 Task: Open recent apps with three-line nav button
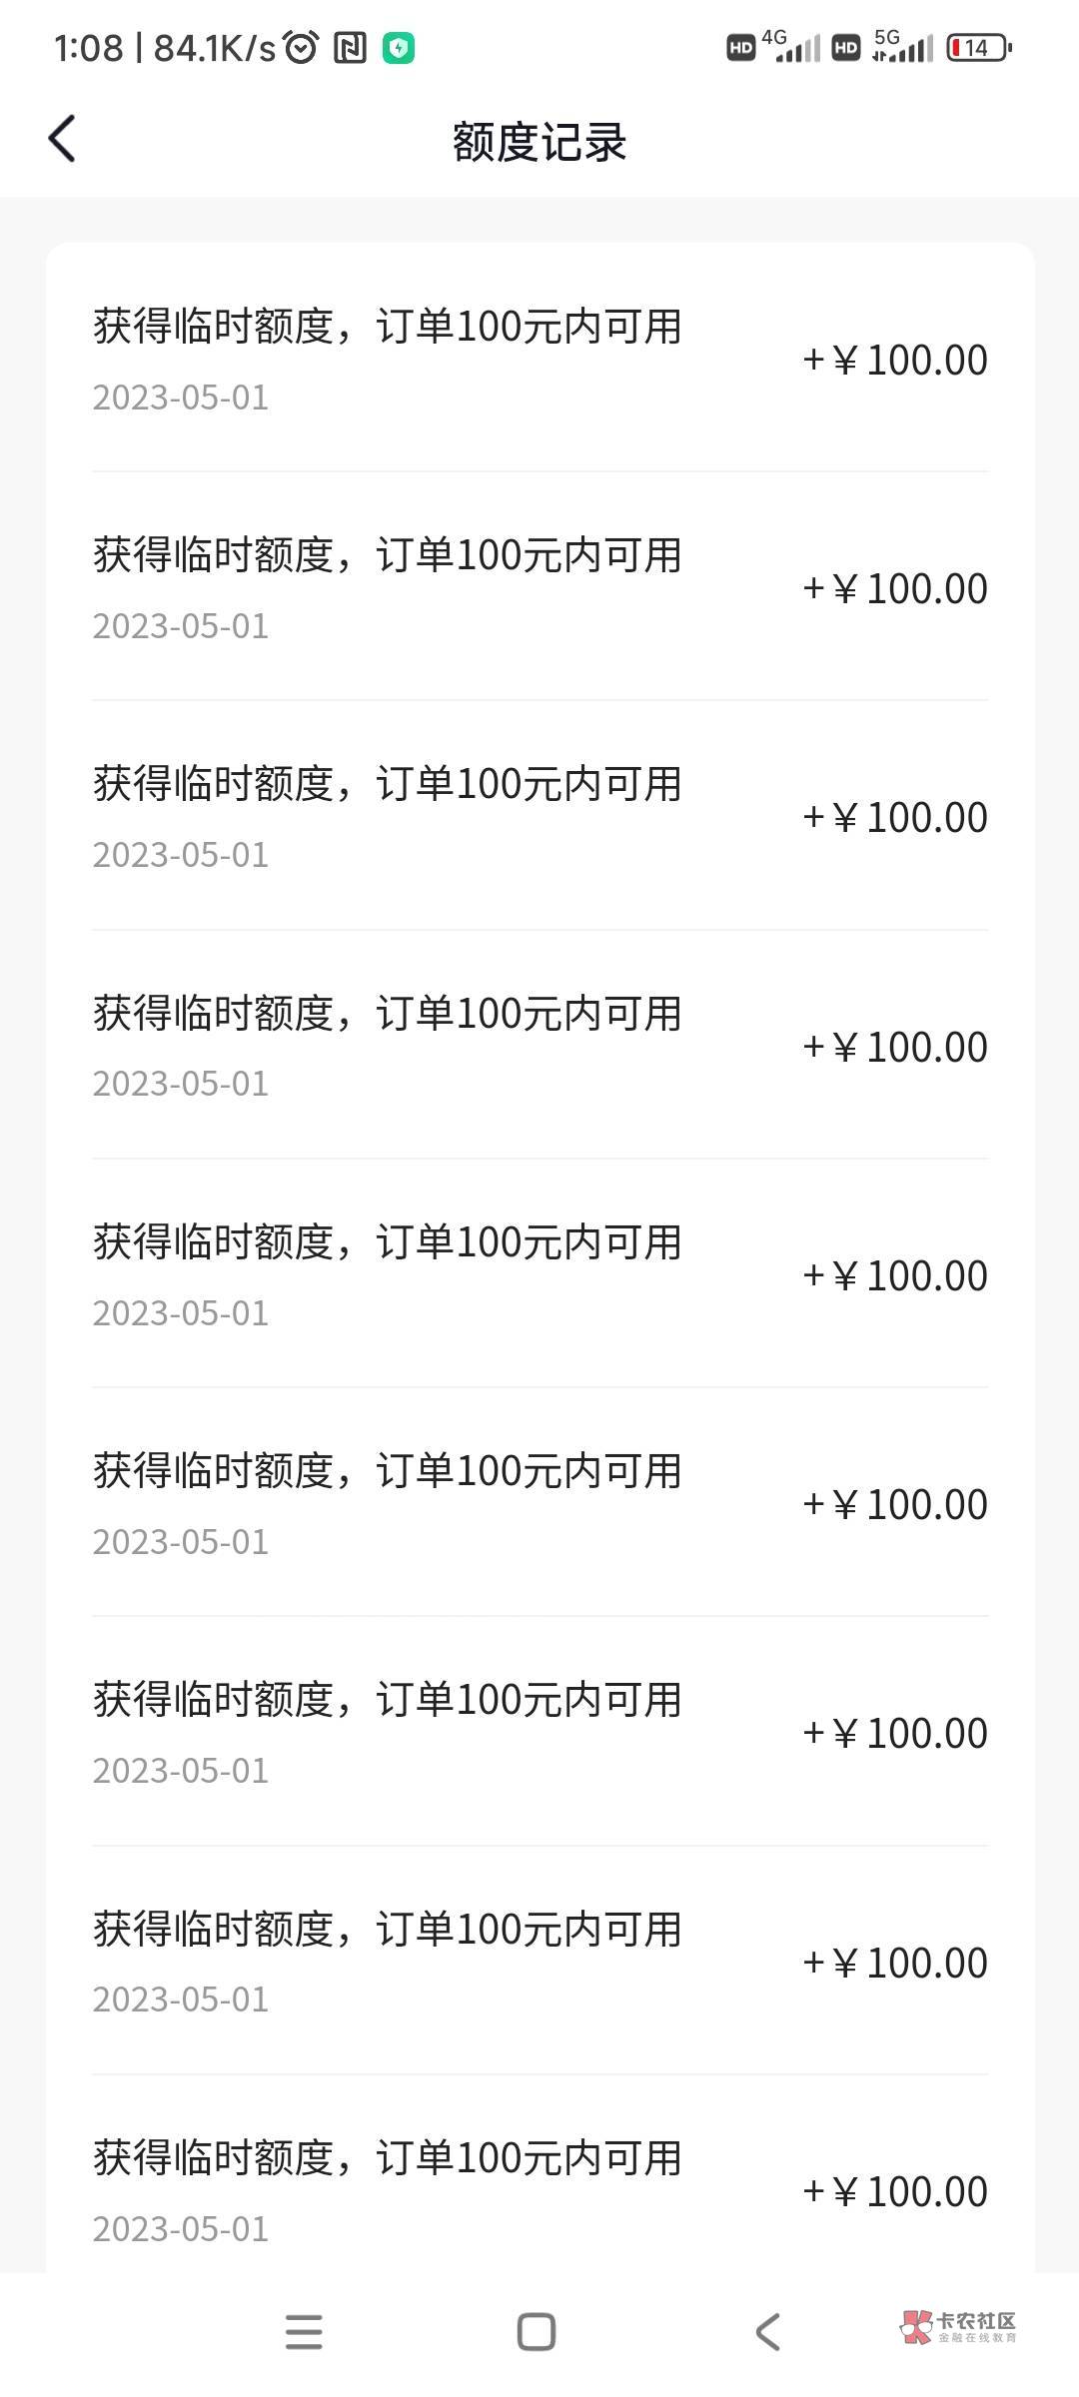[x=304, y=2331]
